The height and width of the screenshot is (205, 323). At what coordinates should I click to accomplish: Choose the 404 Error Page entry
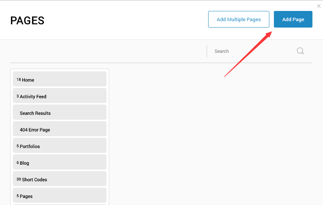point(60,129)
